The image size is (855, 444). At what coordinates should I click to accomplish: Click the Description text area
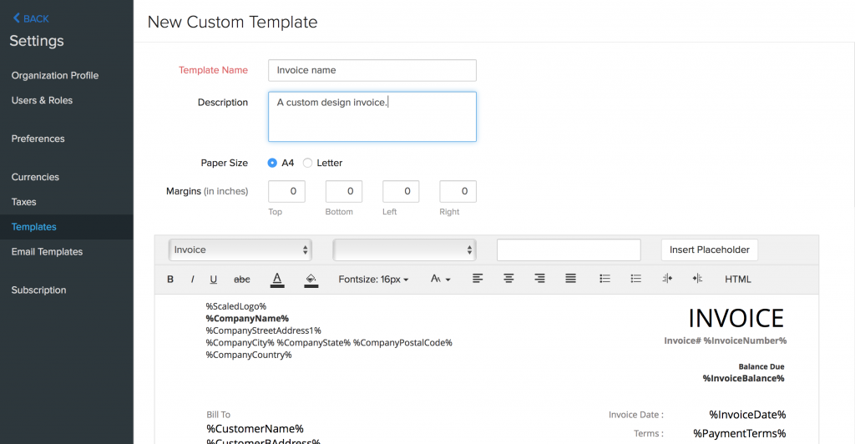pyautogui.click(x=372, y=117)
